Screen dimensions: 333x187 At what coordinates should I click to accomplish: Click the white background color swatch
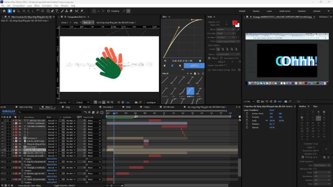pyautogui.click(x=238, y=25)
